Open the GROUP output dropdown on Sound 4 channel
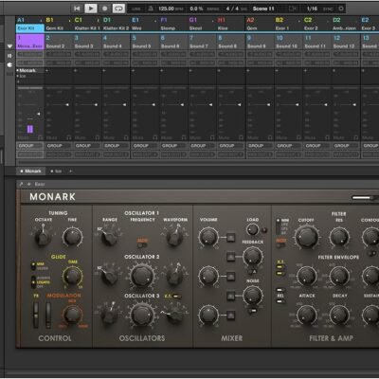 [x=116, y=146]
